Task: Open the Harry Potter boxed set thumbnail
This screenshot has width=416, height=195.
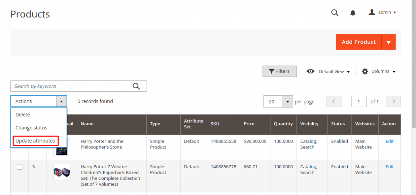Action: [62, 172]
